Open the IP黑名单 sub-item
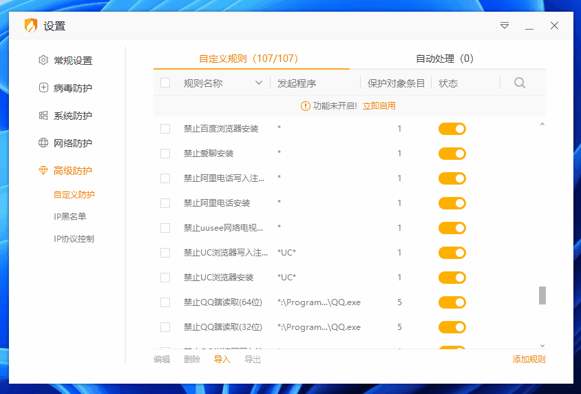 70,216
